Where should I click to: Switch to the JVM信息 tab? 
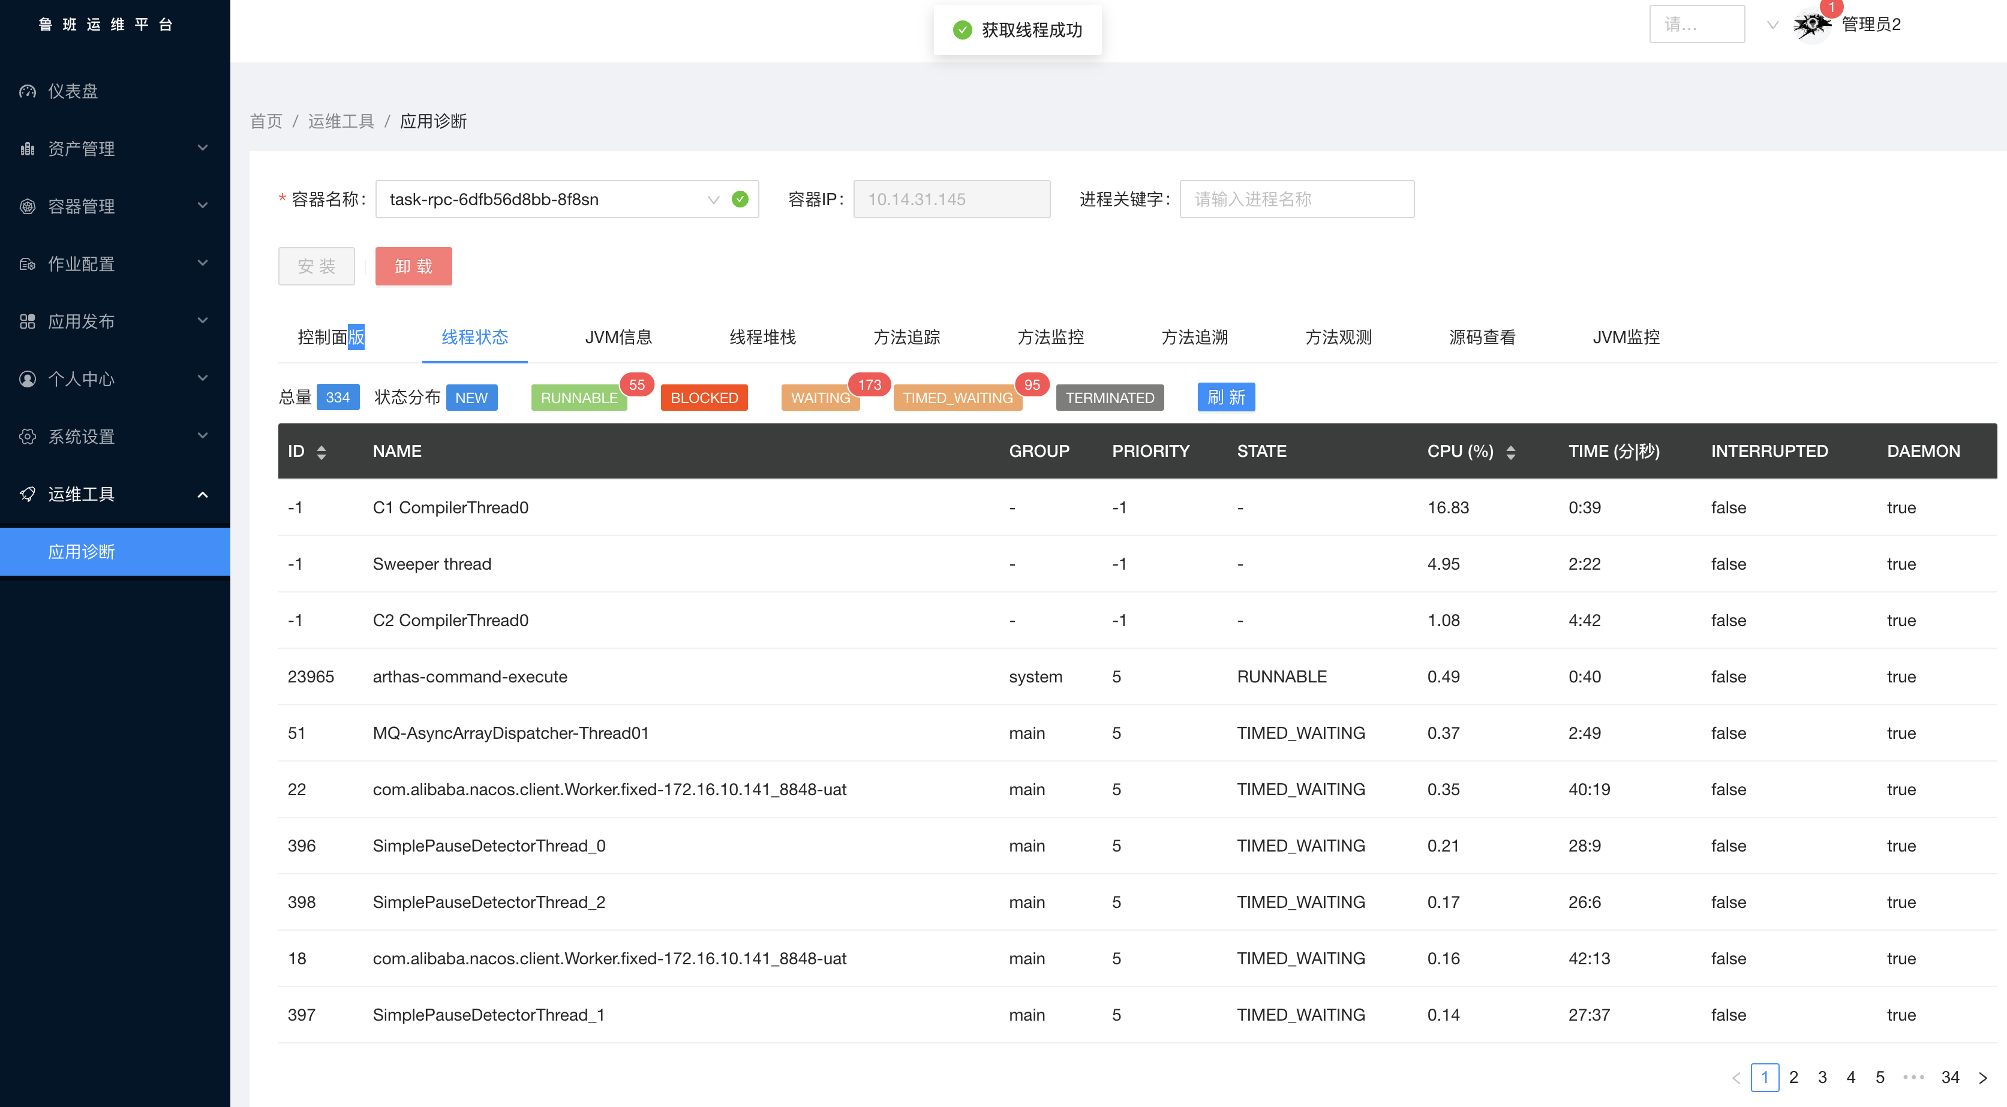pyautogui.click(x=618, y=338)
